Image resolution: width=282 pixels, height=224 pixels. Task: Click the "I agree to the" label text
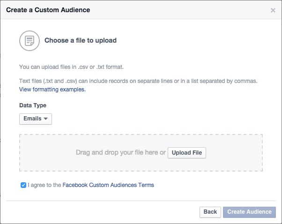coord(45,185)
